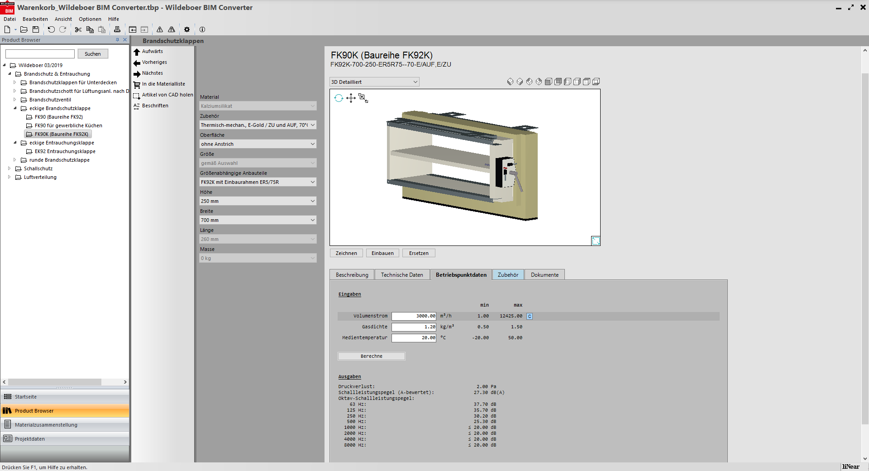Open a project with the folder toolbar icon

pyautogui.click(x=24, y=29)
